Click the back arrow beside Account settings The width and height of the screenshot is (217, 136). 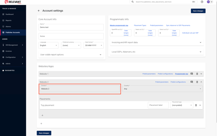click(39, 11)
